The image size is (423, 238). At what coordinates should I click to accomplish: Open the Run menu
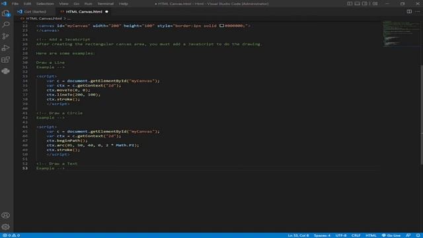pos(88,4)
